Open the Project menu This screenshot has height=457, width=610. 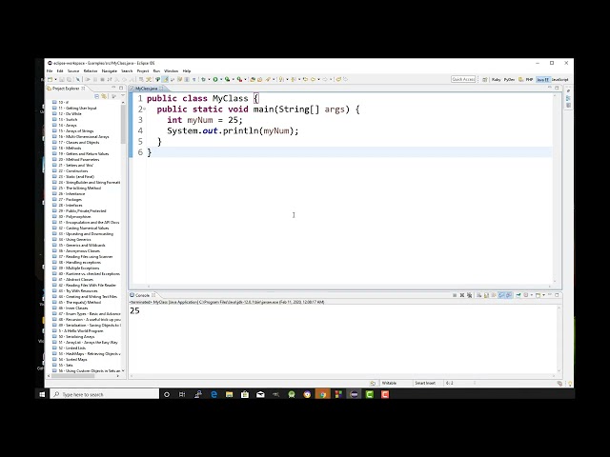click(143, 71)
